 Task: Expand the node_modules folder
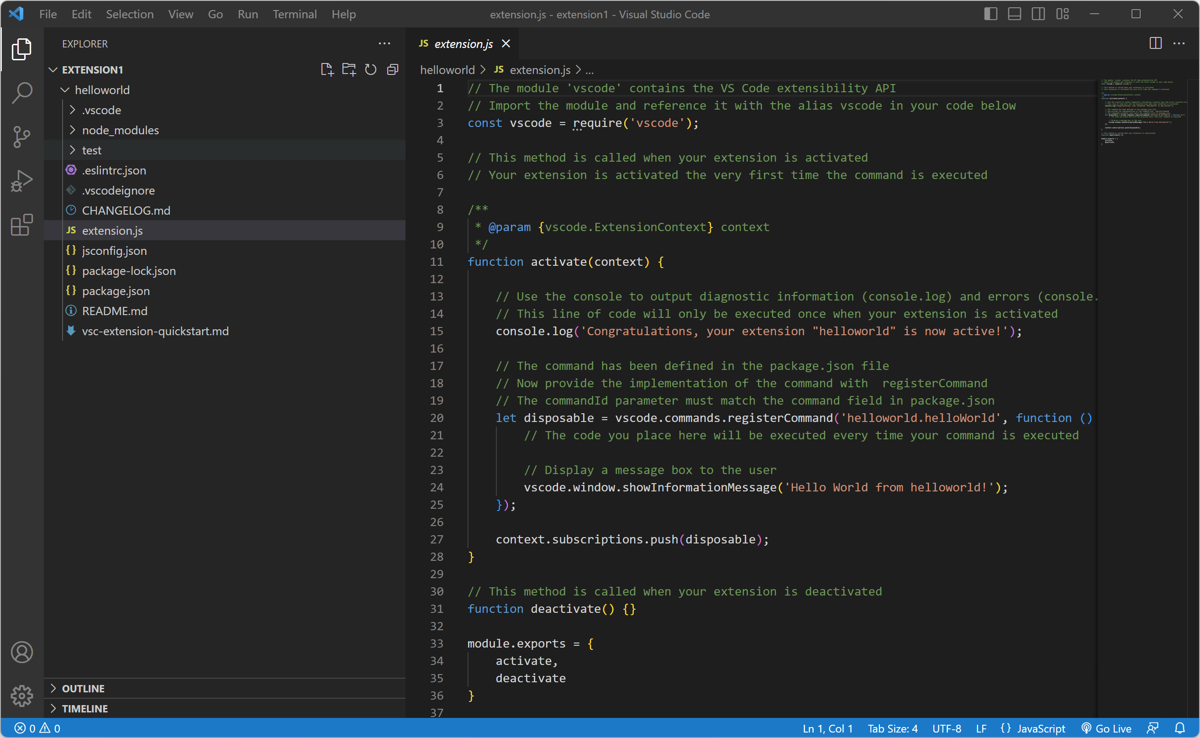[120, 130]
